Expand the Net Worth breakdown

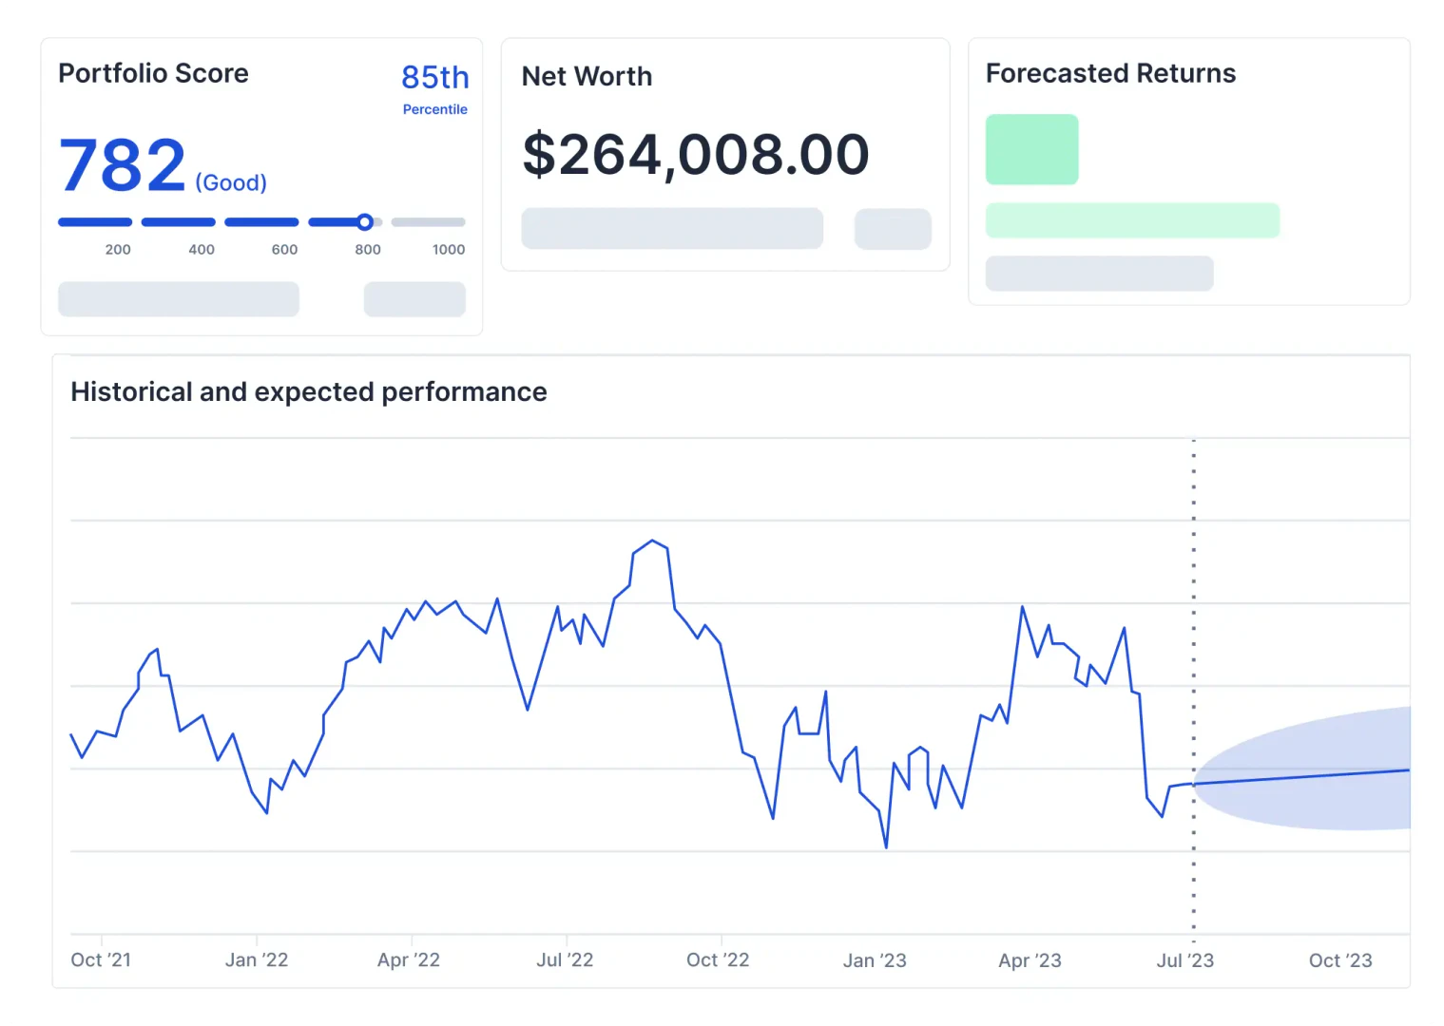tap(587, 76)
